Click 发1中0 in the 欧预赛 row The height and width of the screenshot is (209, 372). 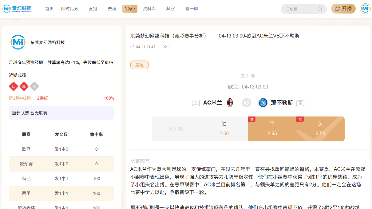(x=61, y=164)
